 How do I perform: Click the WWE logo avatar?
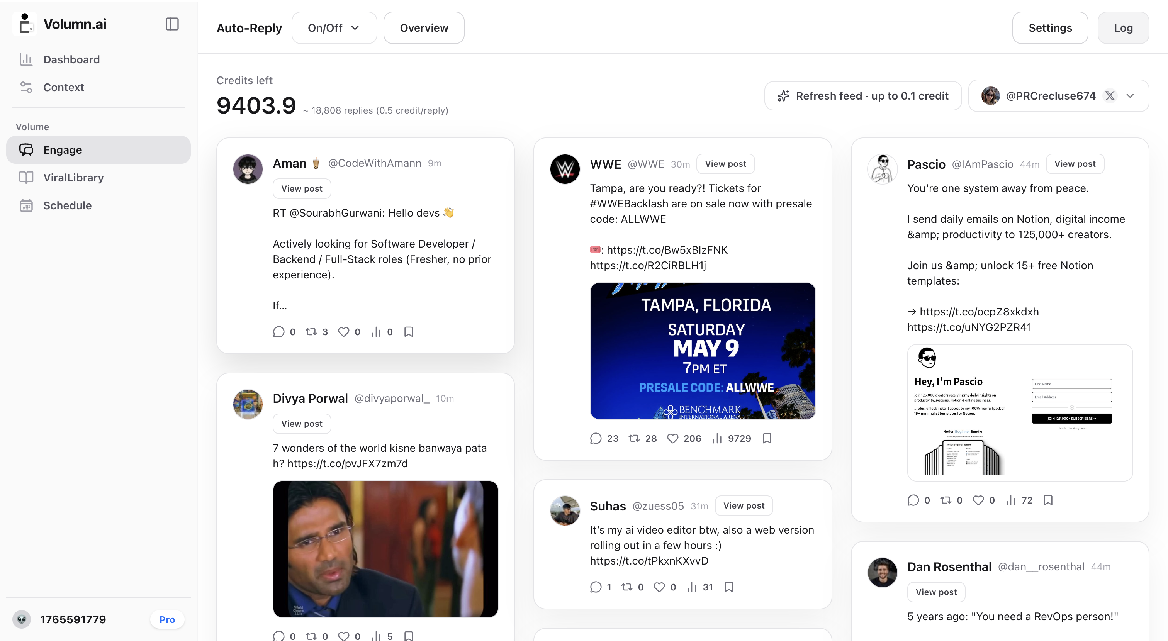coord(565,169)
